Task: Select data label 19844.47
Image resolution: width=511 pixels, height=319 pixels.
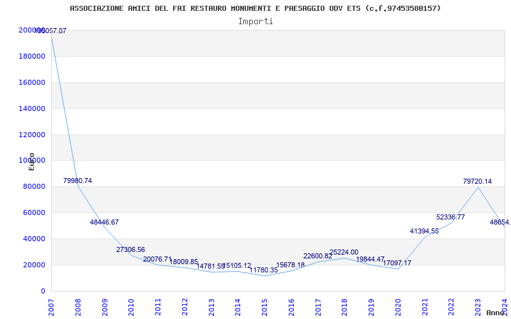Action: click(370, 260)
